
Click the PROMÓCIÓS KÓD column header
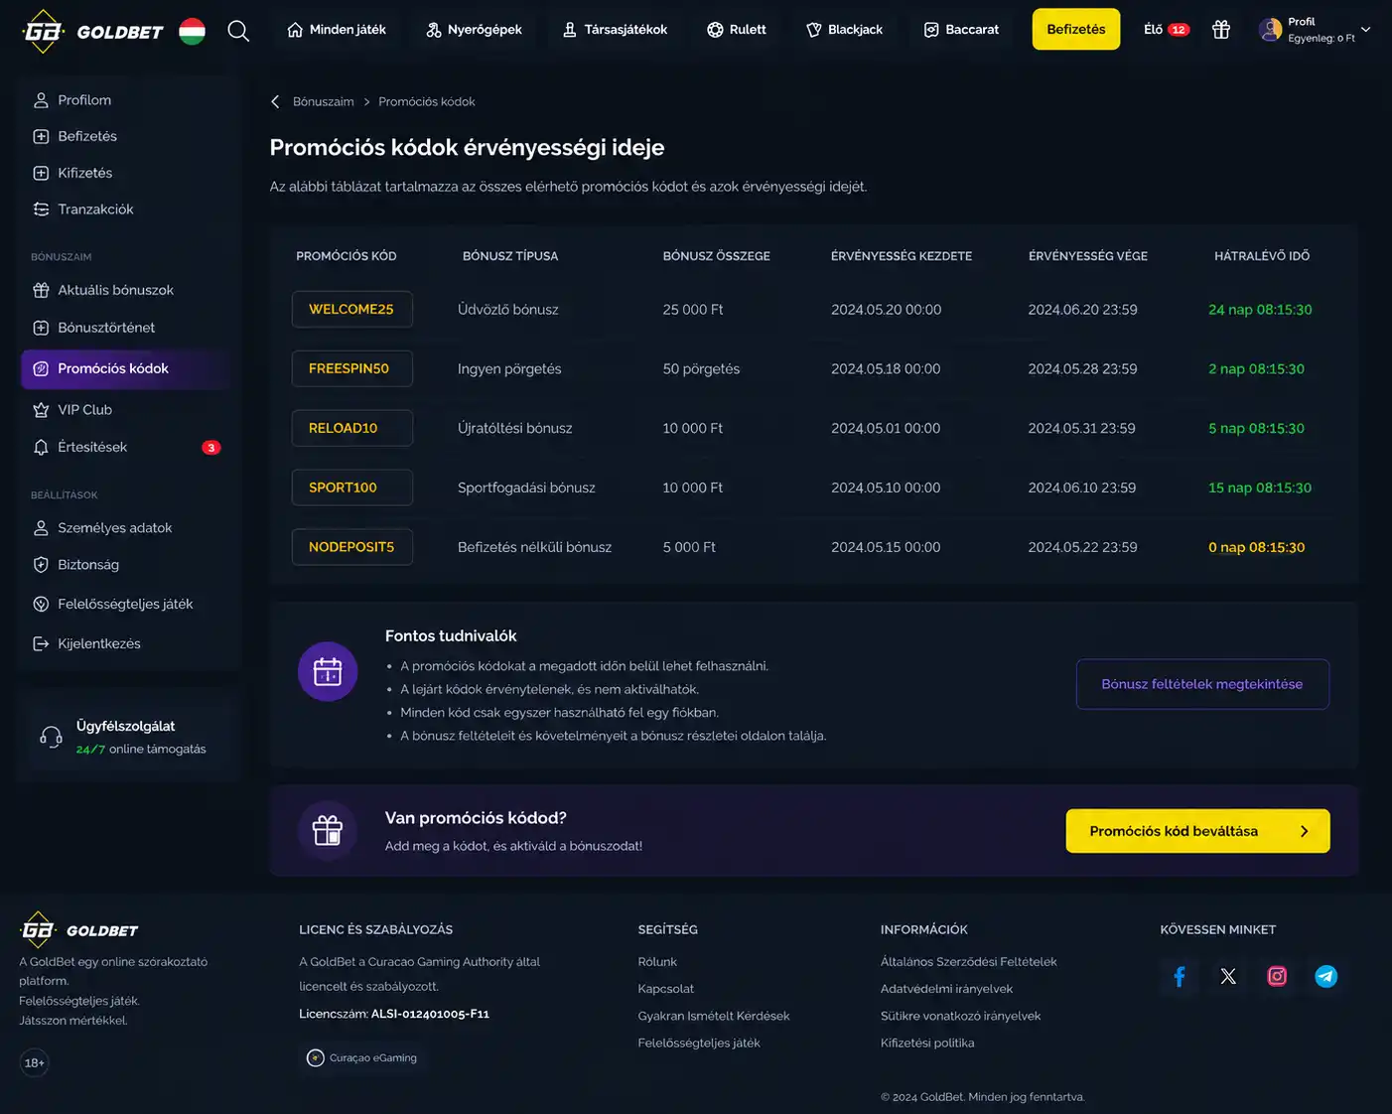[347, 256]
